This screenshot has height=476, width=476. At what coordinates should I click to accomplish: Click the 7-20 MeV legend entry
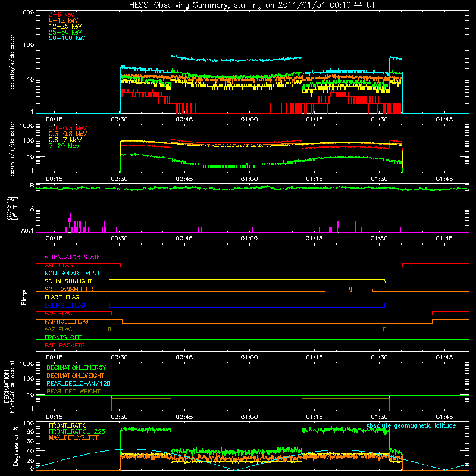64,146
